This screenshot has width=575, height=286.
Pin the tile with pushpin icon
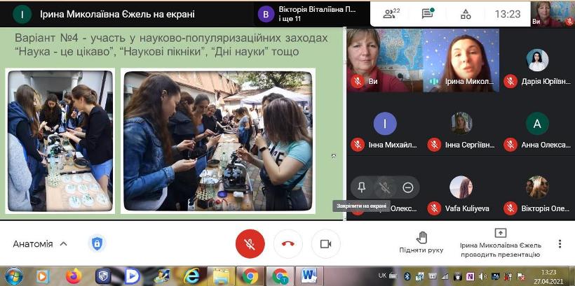(362, 187)
